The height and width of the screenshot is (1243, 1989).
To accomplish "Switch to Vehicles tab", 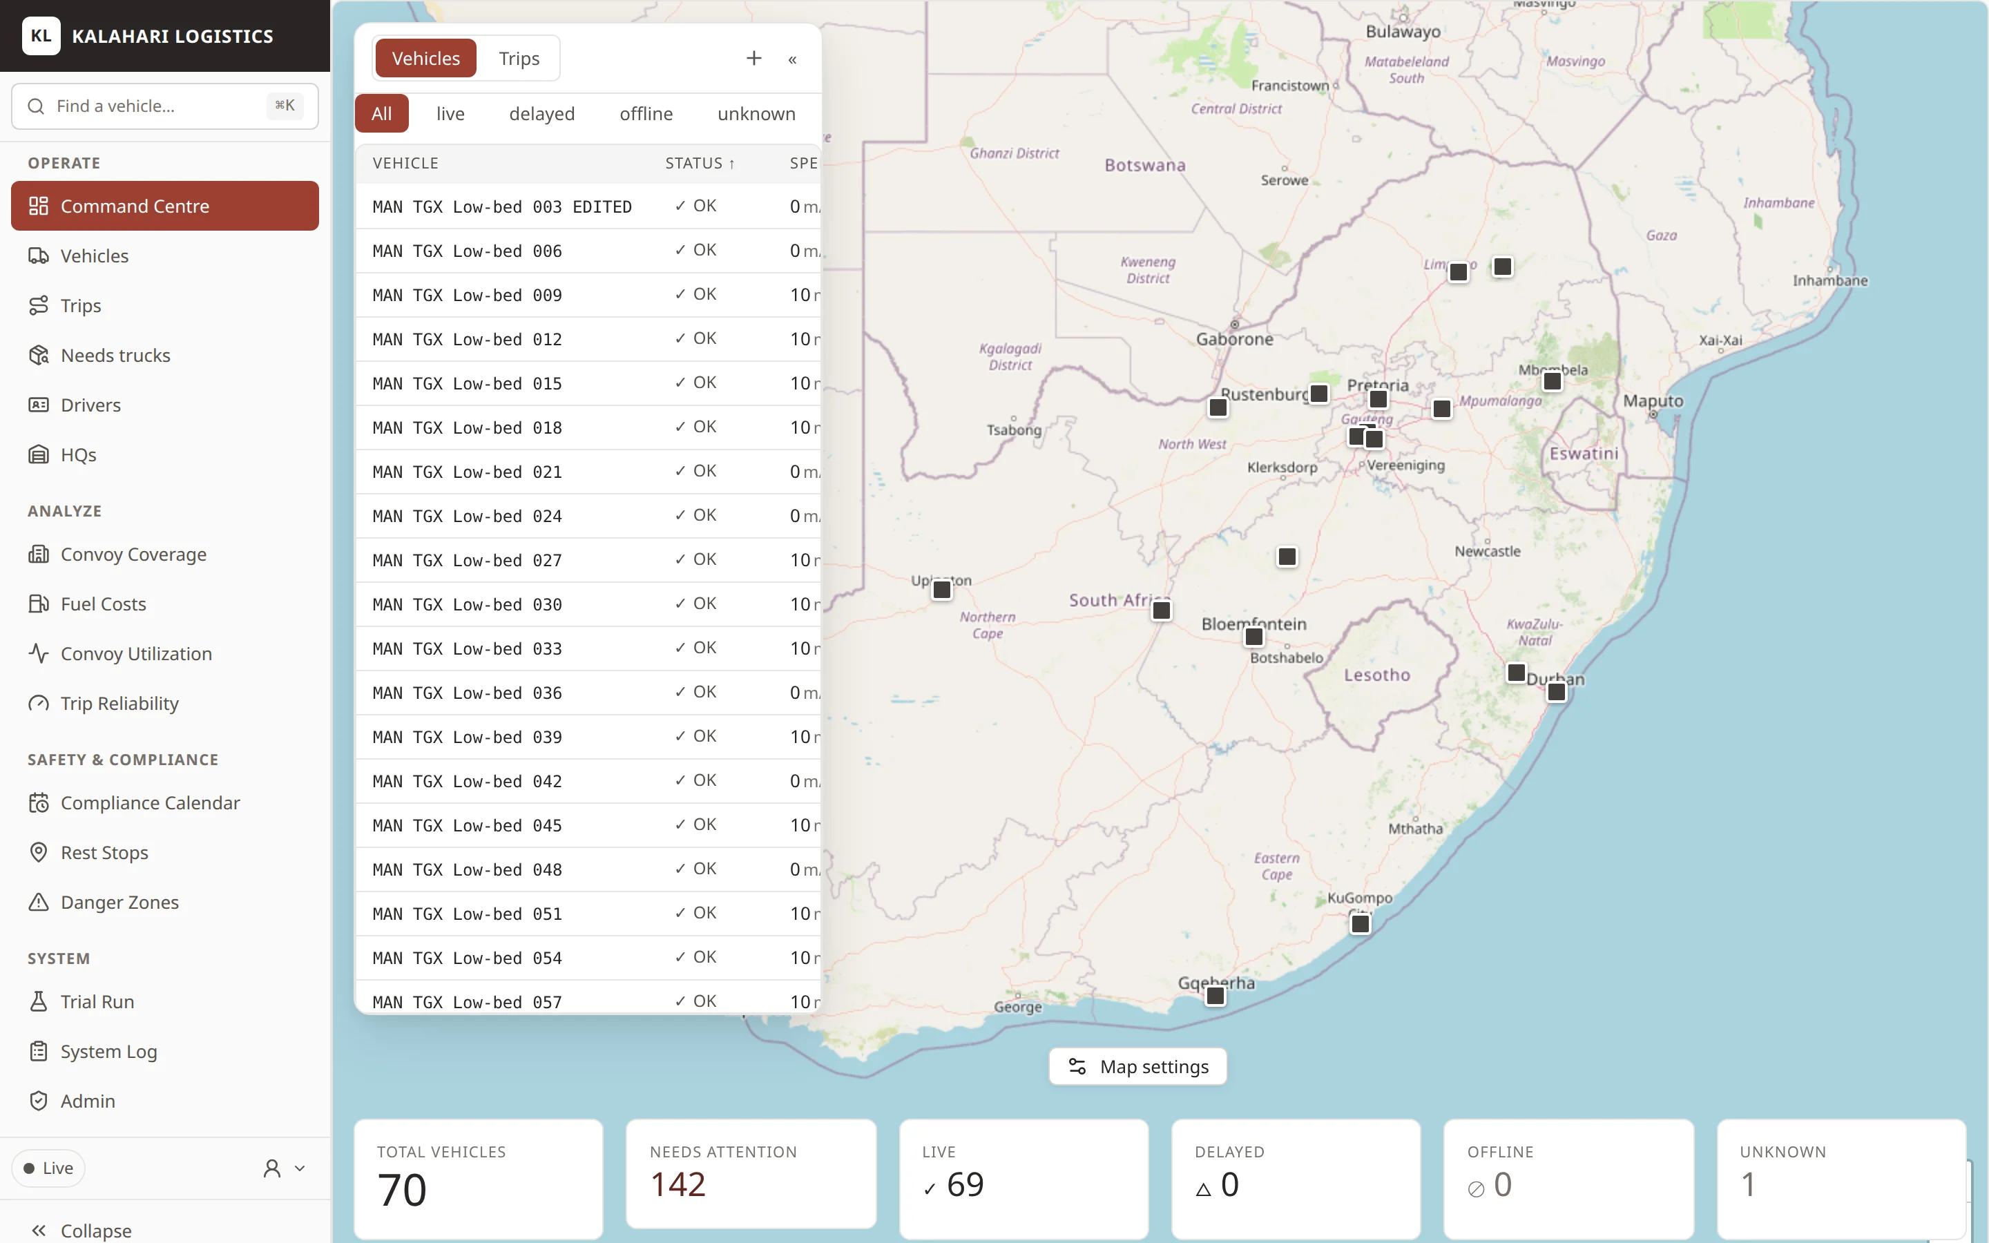I will (x=425, y=59).
